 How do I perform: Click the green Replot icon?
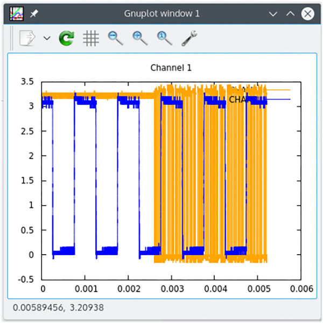66,38
